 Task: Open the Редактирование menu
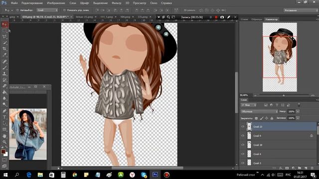32,3
